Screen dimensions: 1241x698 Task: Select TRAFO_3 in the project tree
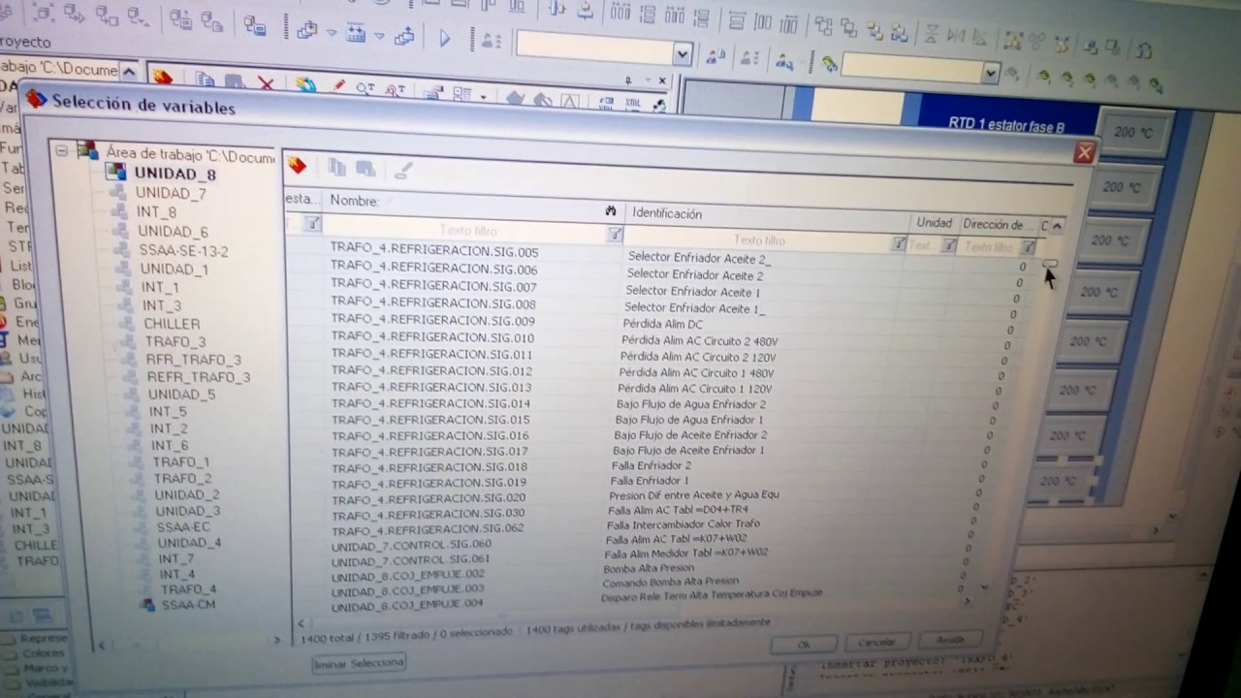pos(175,341)
